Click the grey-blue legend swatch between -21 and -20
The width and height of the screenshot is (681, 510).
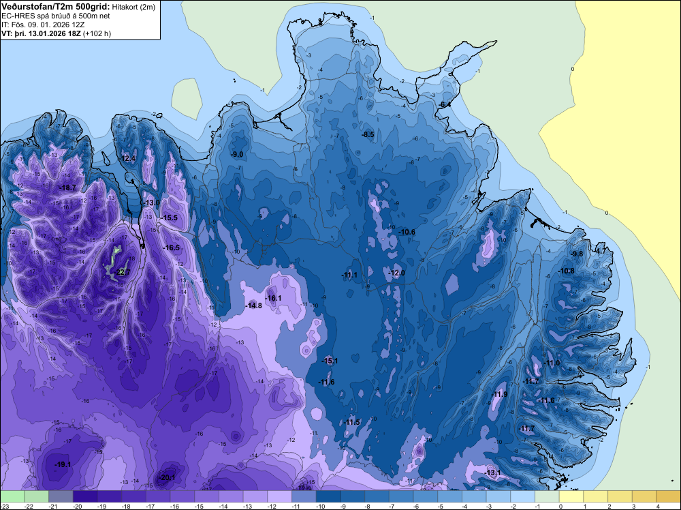(61, 496)
